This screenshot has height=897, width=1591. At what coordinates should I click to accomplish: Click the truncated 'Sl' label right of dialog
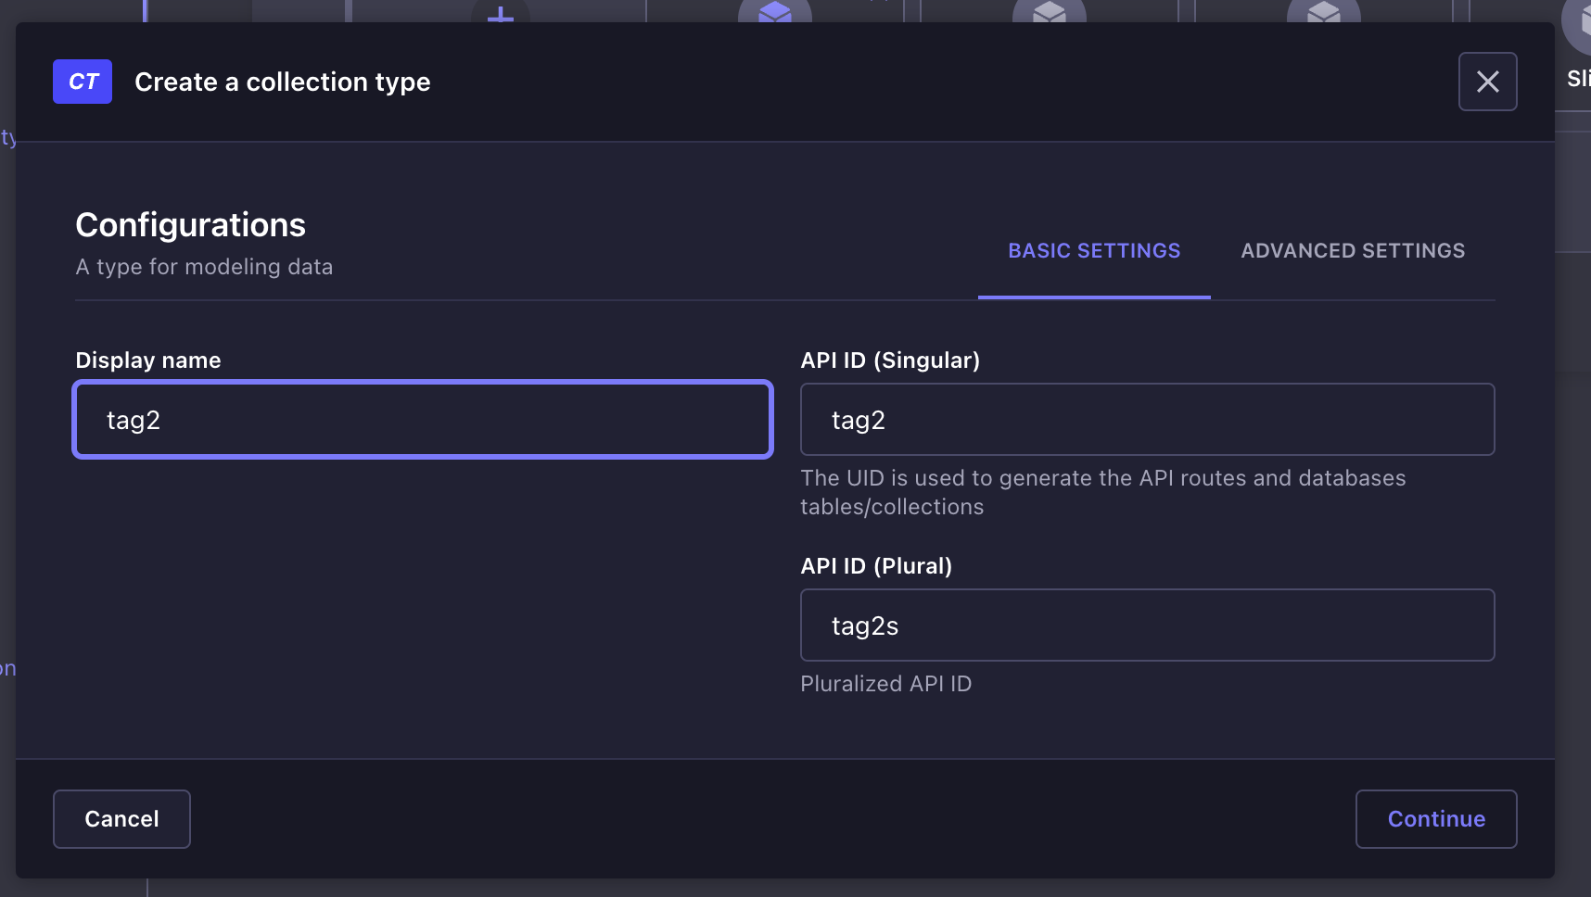[x=1579, y=79]
